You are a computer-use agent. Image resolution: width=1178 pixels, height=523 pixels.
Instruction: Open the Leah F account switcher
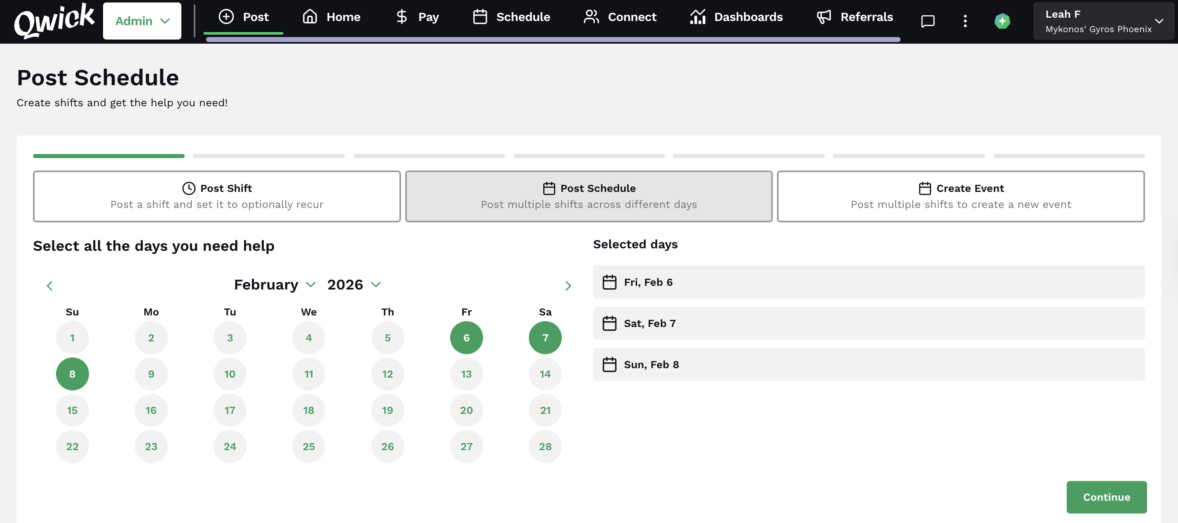tap(1103, 21)
